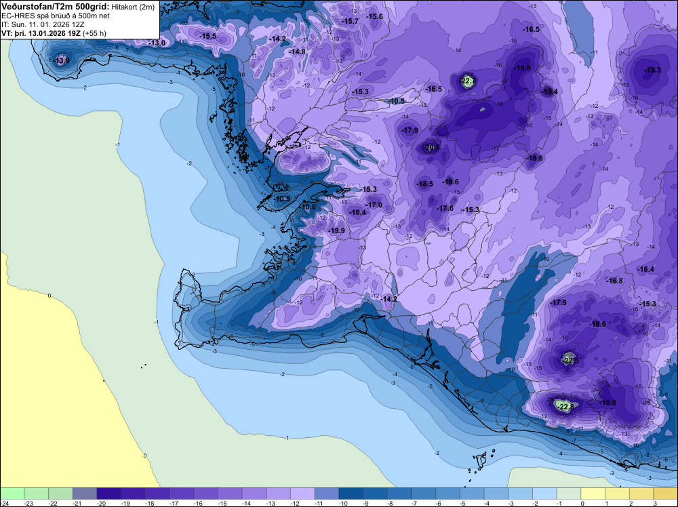Click the -19.4 temperature label
Viewport: 678px width, 507px height.
pyautogui.click(x=550, y=92)
